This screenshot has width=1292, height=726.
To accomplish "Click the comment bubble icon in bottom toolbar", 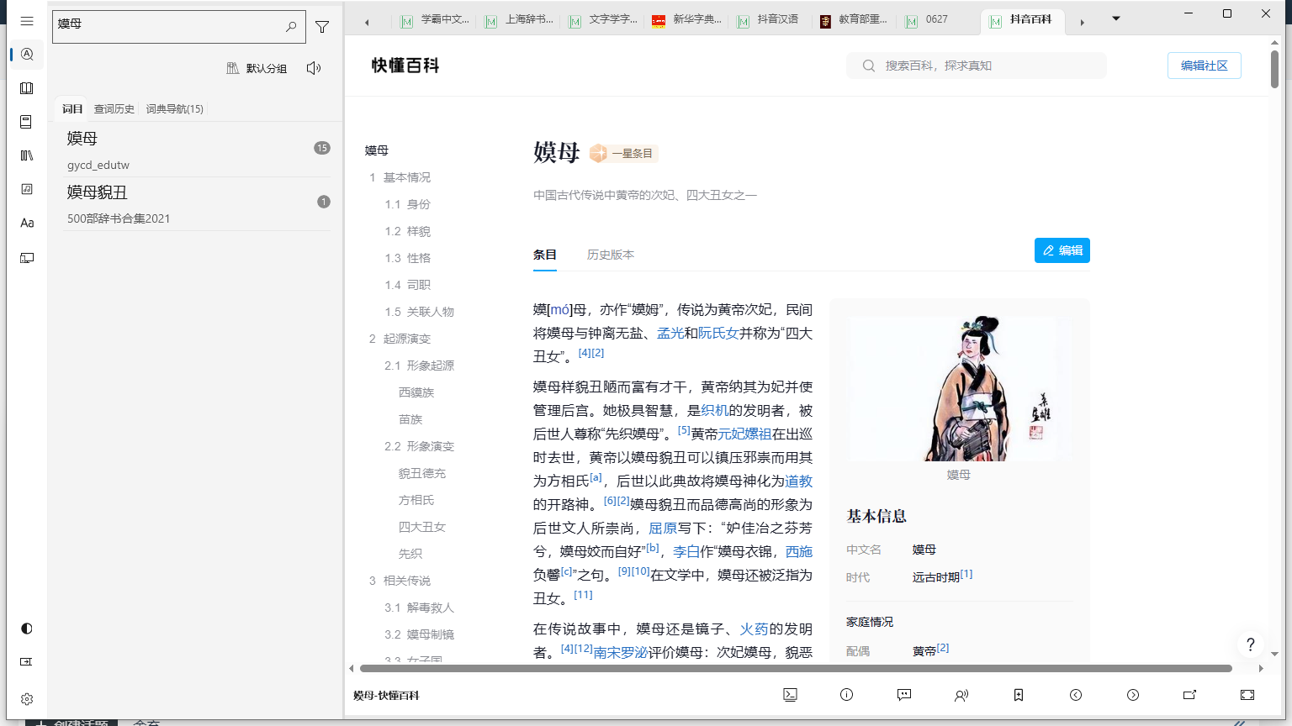I will click(903, 695).
